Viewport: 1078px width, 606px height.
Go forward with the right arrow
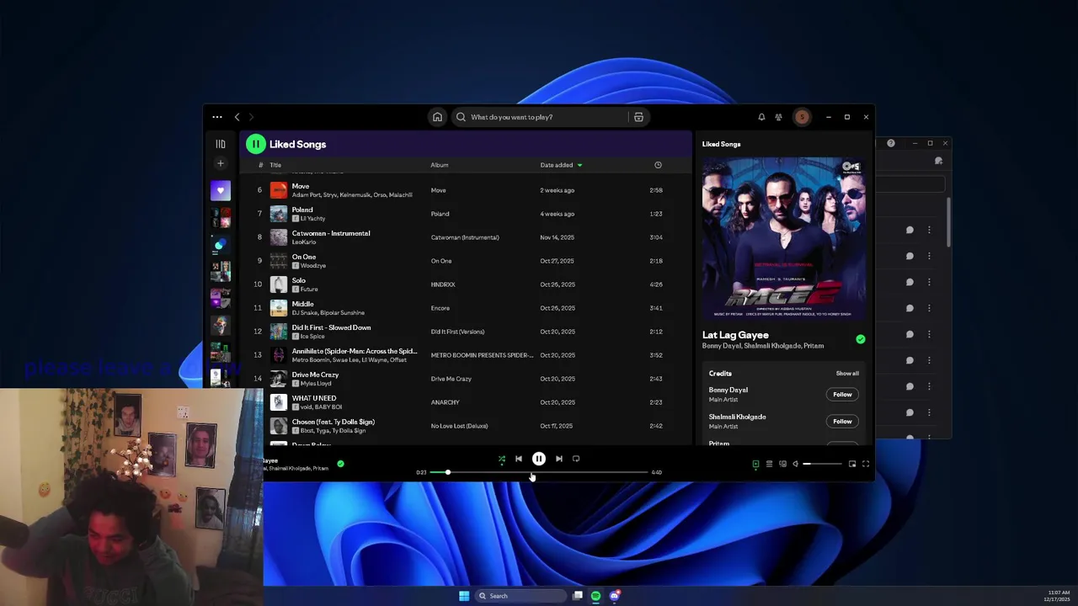[x=251, y=117]
